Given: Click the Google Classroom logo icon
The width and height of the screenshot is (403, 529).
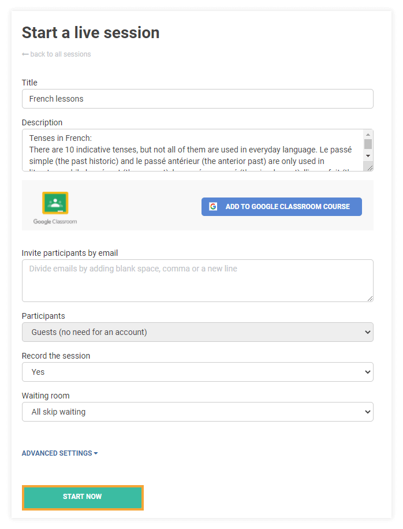Looking at the screenshot, I should click(55, 203).
